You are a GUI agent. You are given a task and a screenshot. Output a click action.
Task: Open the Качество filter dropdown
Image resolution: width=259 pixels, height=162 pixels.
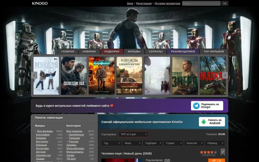coord(194,143)
